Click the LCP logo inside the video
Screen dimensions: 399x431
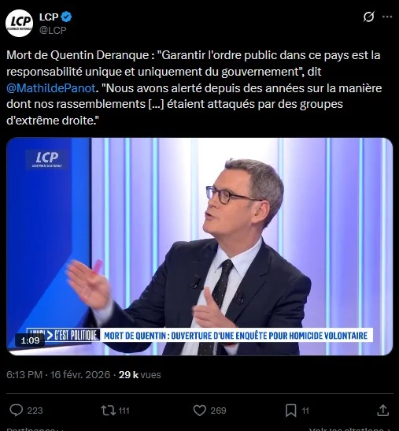pos(46,159)
